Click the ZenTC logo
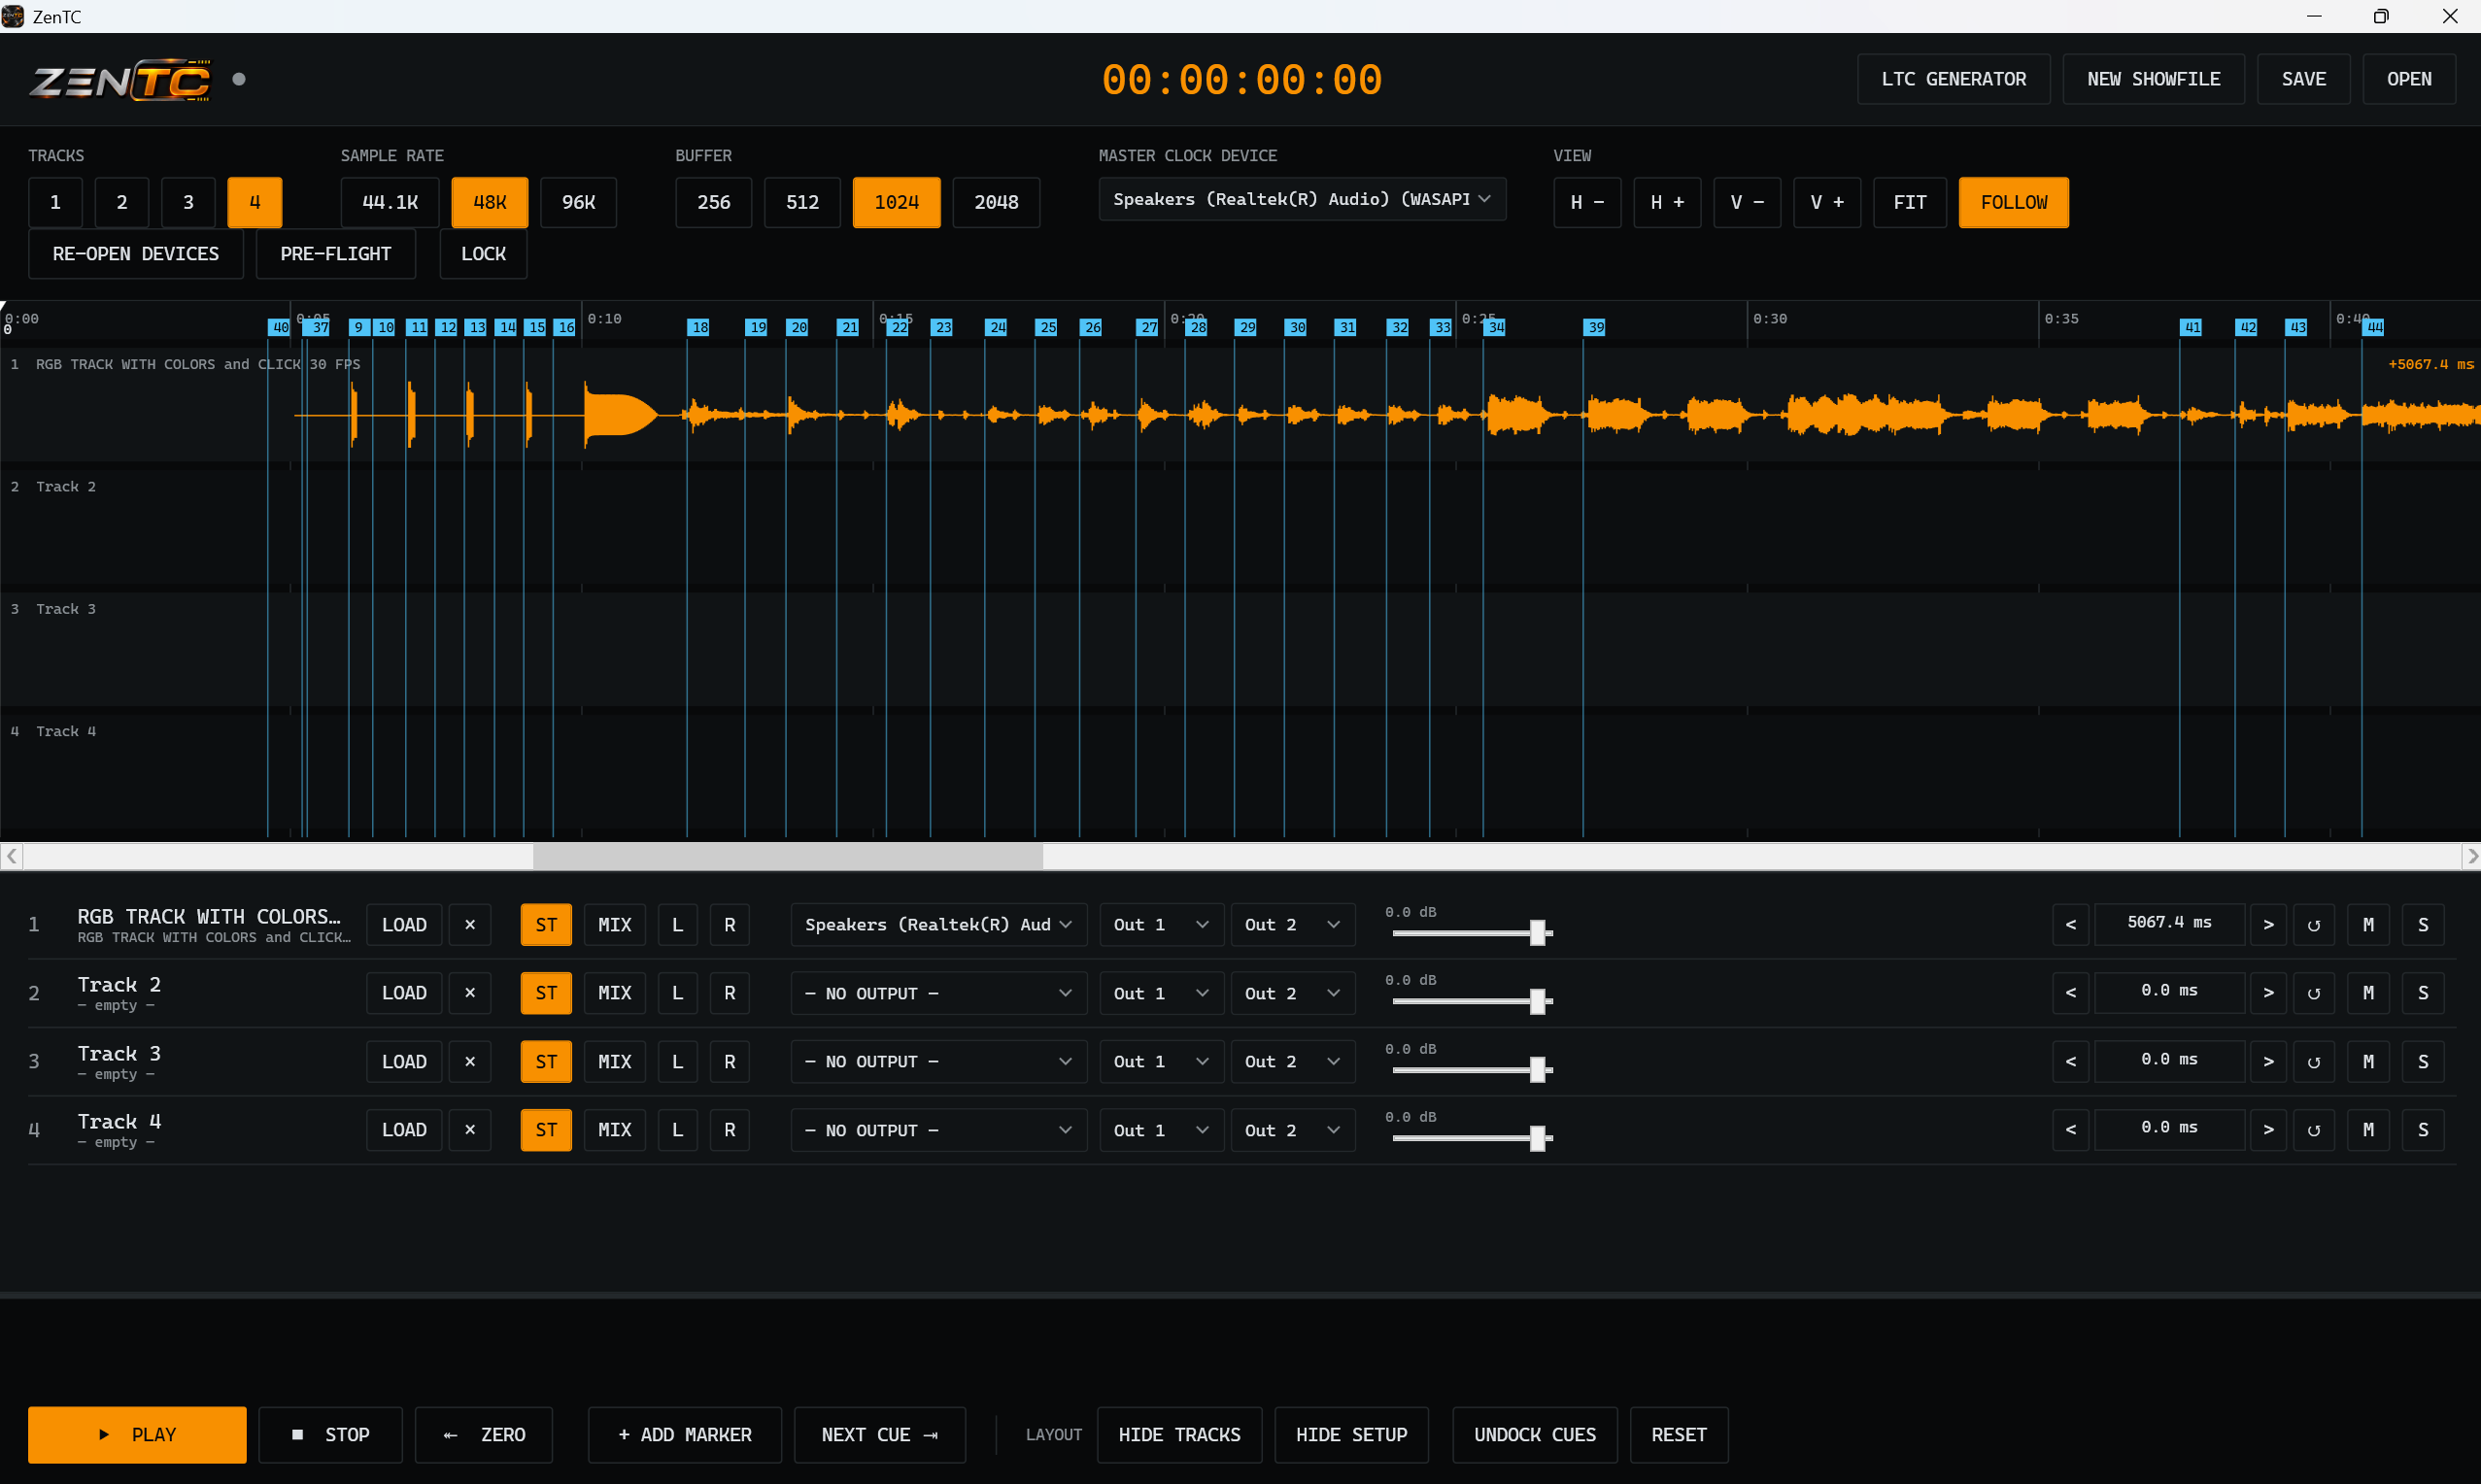2481x1484 pixels. [120, 80]
